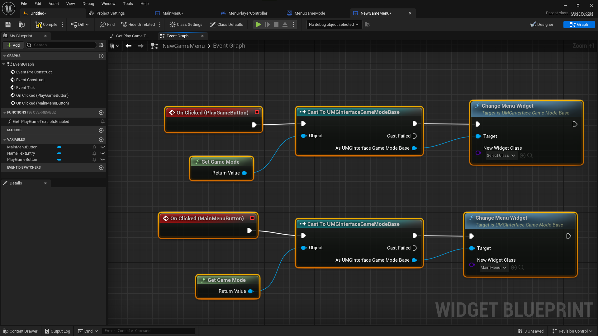This screenshot has width=598, height=336.
Task: Collapse the VARIABLES section
Action: pyautogui.click(x=5, y=140)
